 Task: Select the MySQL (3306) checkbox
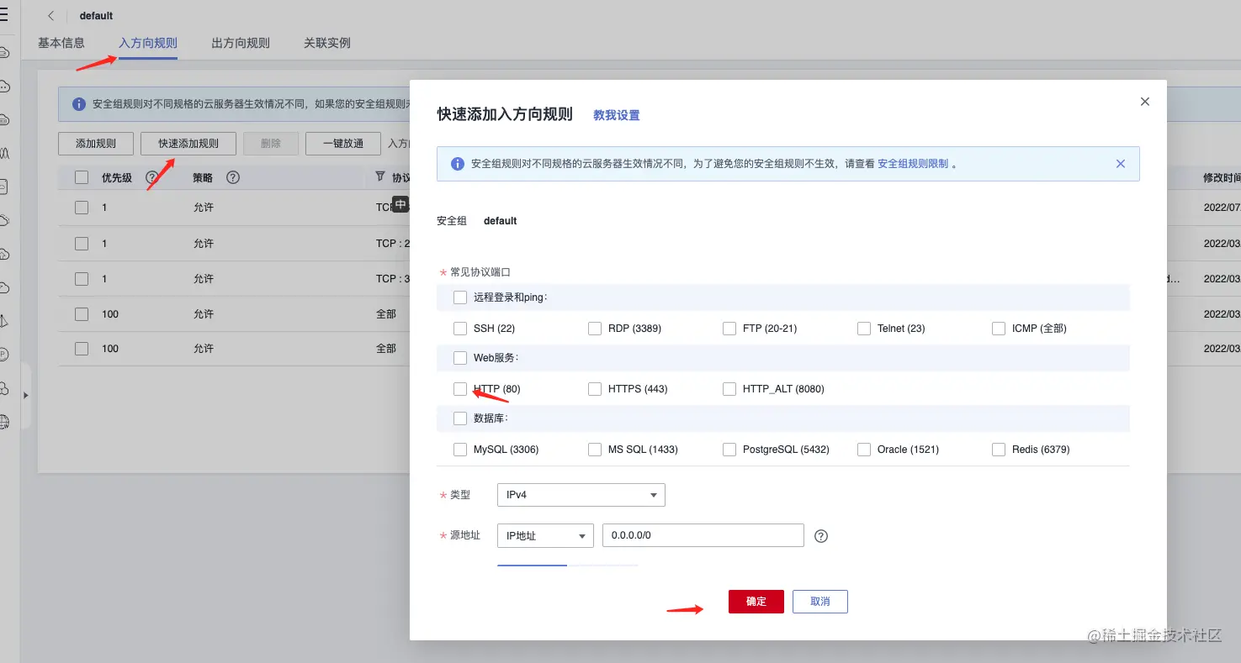click(460, 450)
